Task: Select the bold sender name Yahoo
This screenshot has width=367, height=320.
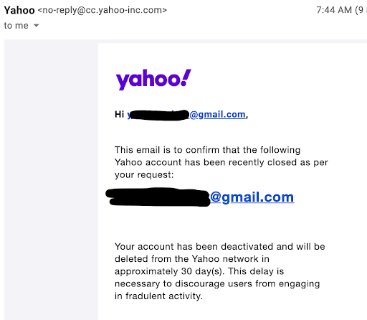Action: coord(19,10)
